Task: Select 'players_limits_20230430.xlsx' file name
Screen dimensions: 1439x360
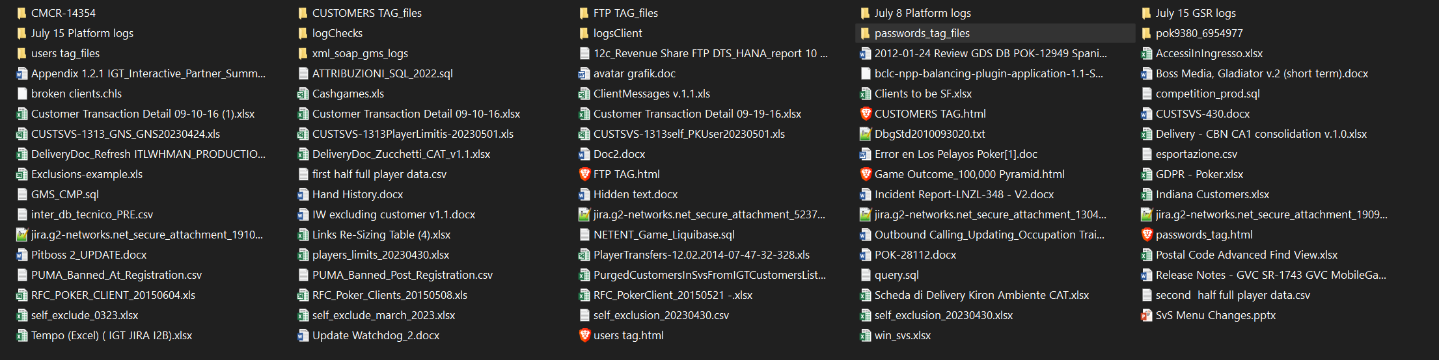Action: click(381, 255)
